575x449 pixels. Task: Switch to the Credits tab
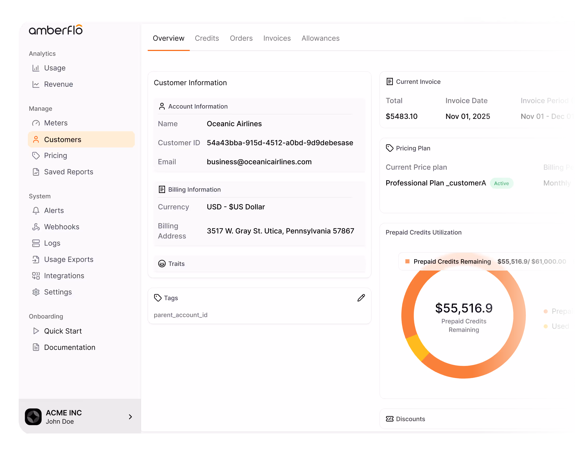(207, 38)
